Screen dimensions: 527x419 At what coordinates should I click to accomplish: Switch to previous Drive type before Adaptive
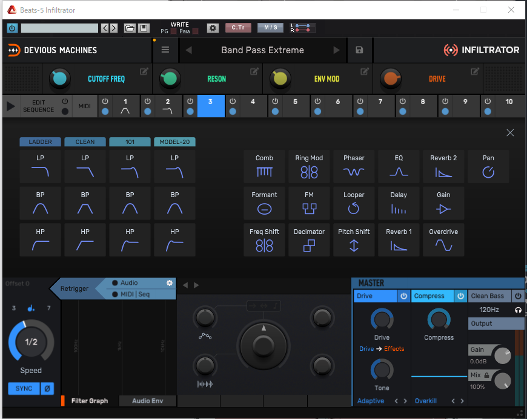tap(396, 401)
